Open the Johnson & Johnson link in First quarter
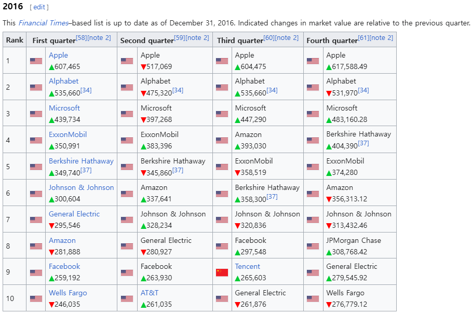 click(x=82, y=187)
